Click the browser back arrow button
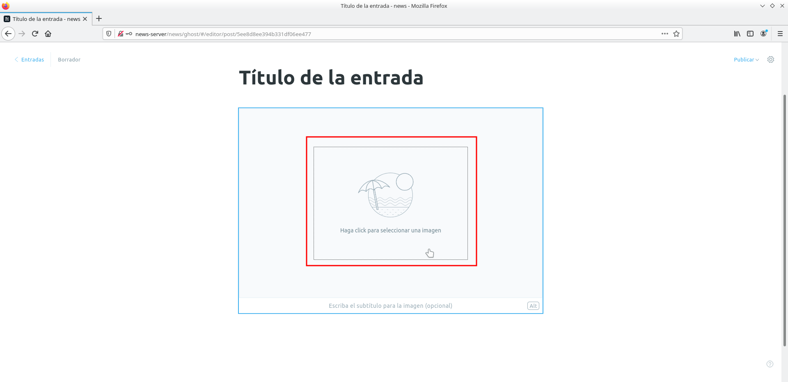Viewport: 788px width, 382px height. (8, 34)
